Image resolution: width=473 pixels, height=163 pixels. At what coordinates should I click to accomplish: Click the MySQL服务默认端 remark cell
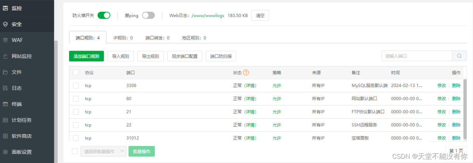369,86
